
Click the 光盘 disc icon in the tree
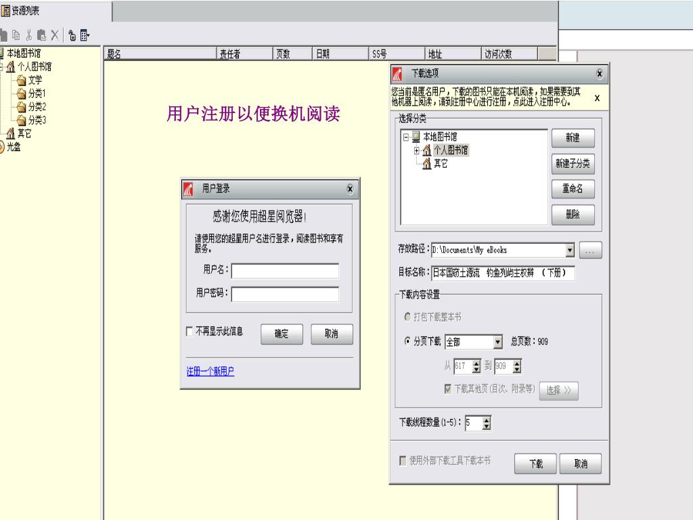(x=2, y=147)
